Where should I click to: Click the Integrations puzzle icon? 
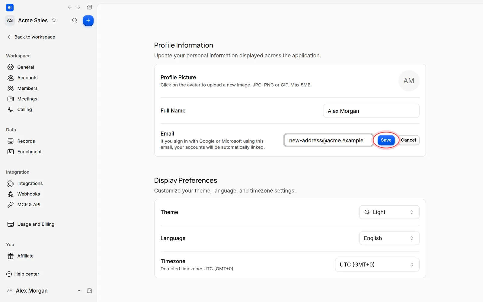11,183
